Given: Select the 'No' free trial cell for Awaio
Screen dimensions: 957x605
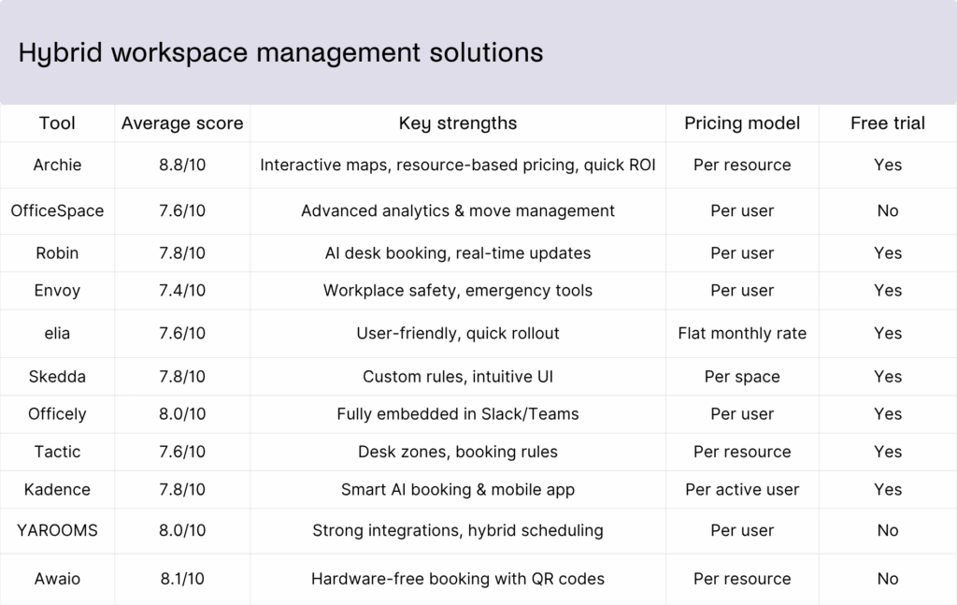Looking at the screenshot, I should [x=887, y=578].
